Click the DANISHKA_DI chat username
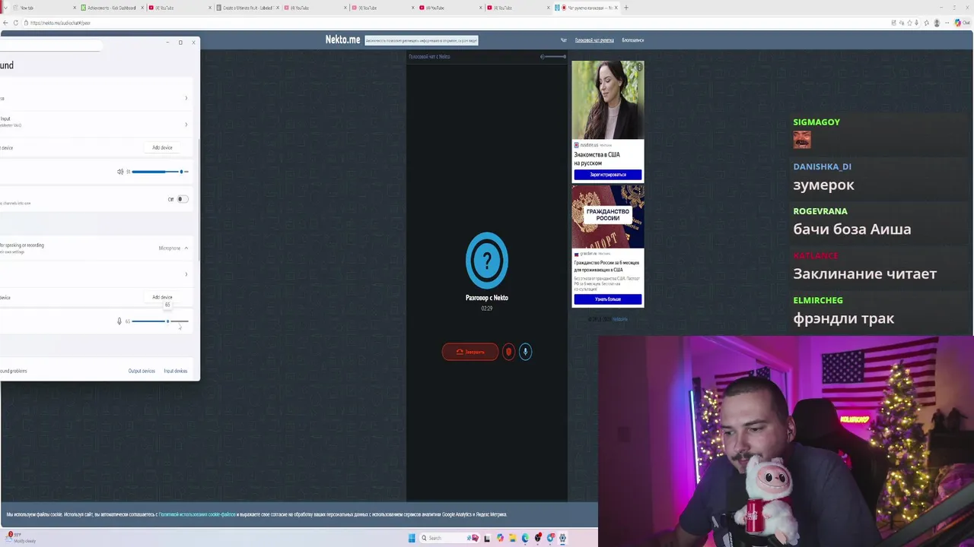Screen dimensions: 974x547 point(822,166)
